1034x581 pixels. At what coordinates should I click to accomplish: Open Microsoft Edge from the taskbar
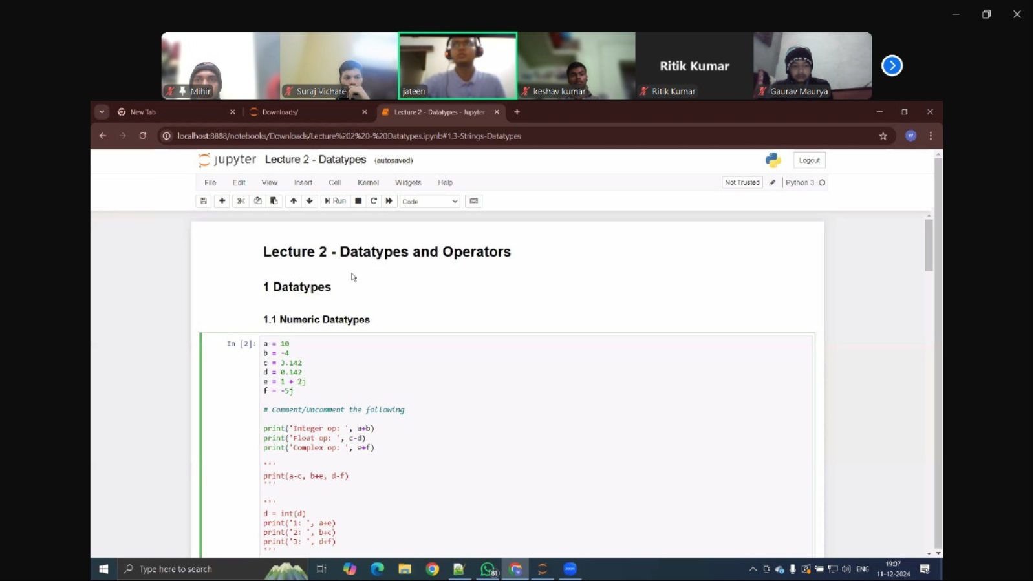[x=377, y=569]
